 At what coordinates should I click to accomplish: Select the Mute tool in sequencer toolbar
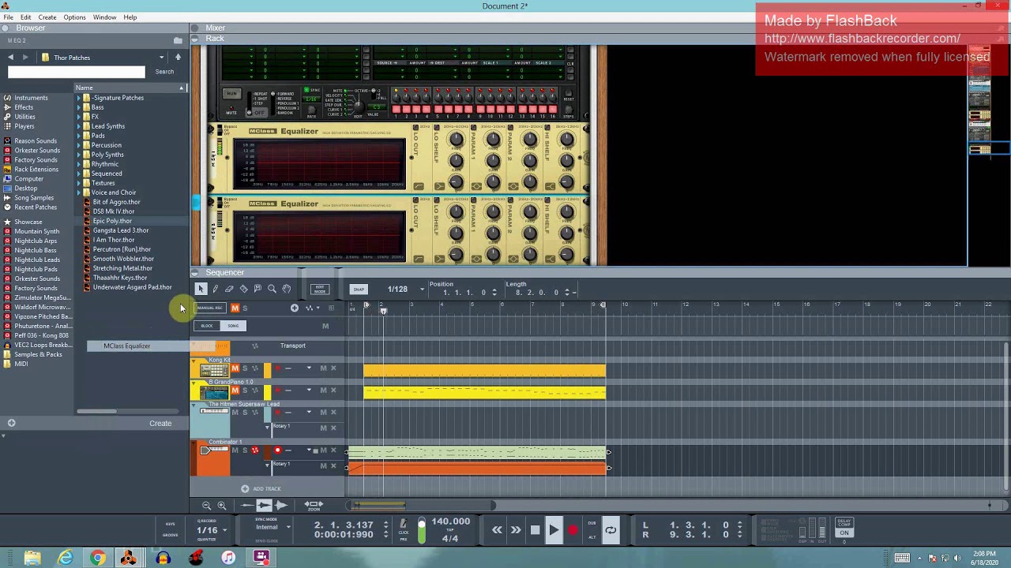257,290
